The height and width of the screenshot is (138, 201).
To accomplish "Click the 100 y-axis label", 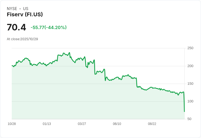I will (190, 101).
